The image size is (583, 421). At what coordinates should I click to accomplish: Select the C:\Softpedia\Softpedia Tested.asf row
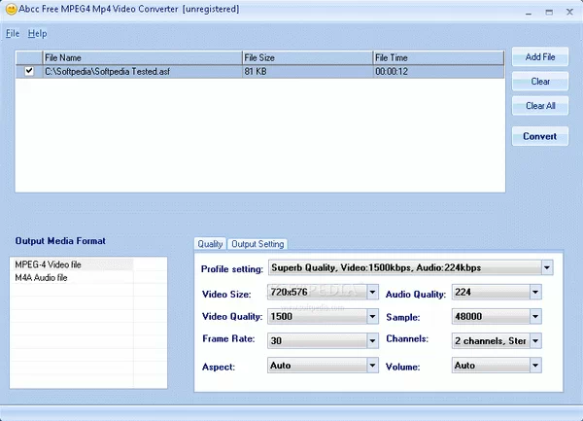coord(259,71)
